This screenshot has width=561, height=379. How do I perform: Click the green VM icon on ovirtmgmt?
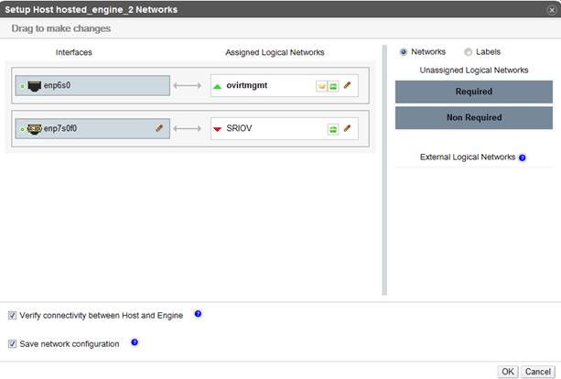333,86
